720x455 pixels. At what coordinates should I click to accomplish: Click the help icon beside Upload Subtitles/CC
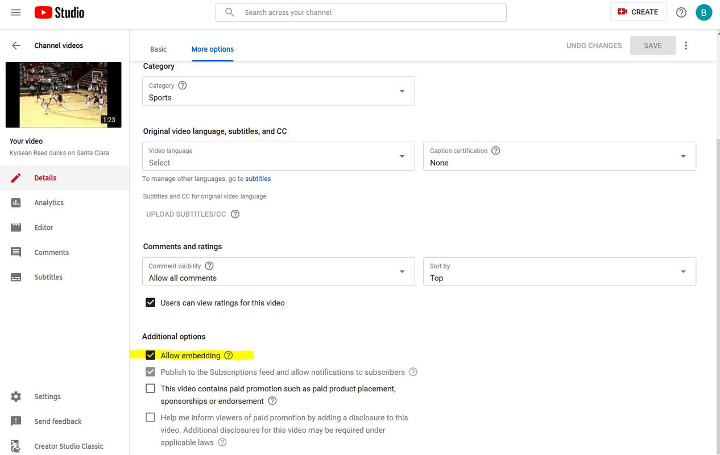tap(235, 214)
